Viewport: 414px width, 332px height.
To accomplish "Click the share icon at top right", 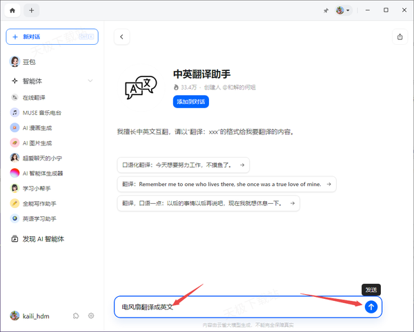I will click(400, 37).
